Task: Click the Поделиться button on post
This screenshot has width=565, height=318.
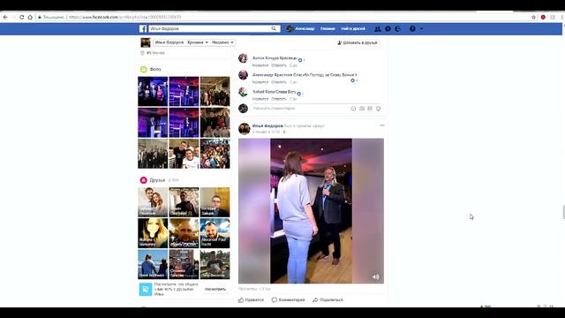Action: coord(328,300)
